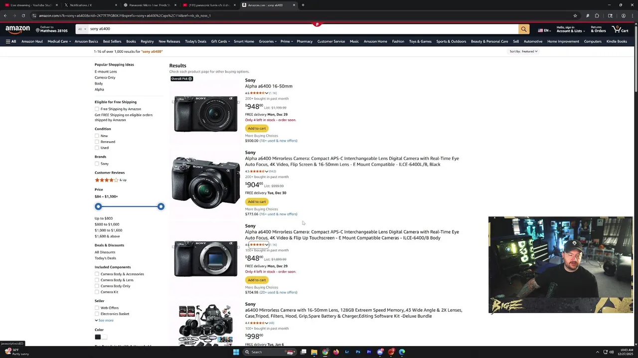
Task: Check Free Shipping by Amazon
Action: coord(97,109)
